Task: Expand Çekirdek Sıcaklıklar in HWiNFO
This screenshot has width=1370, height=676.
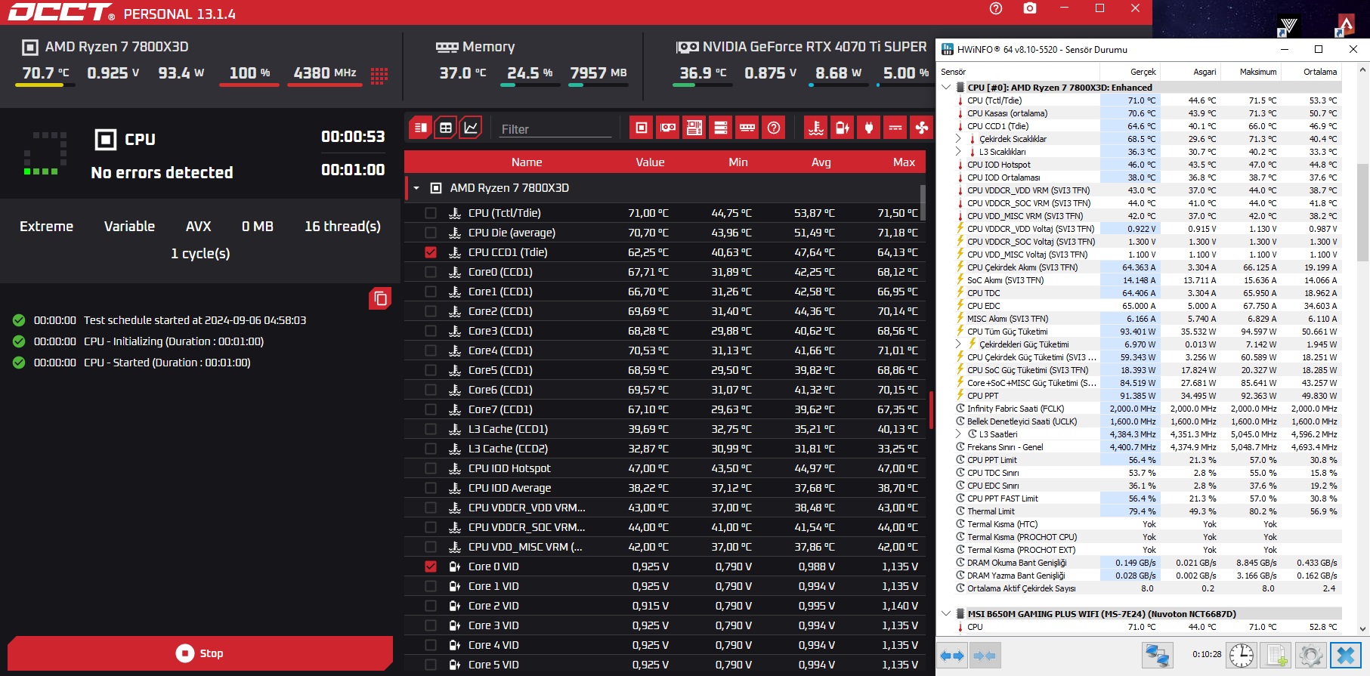Action: pos(958,139)
